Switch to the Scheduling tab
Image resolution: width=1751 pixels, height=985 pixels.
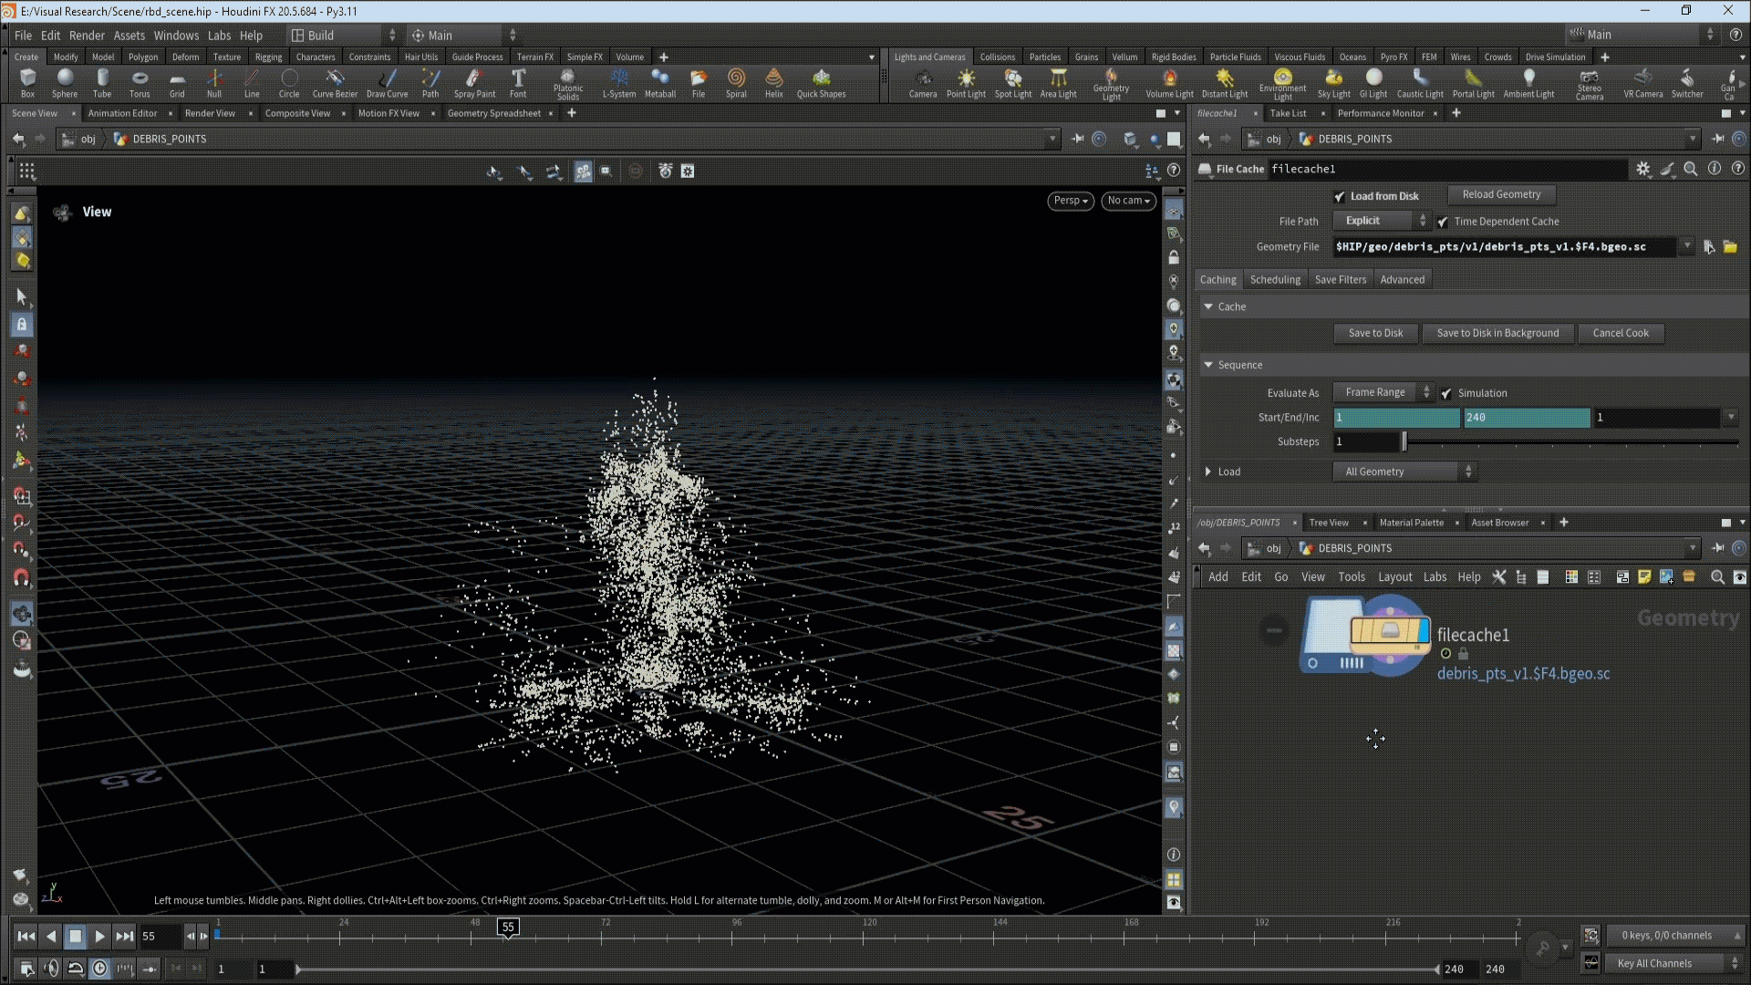coord(1275,280)
